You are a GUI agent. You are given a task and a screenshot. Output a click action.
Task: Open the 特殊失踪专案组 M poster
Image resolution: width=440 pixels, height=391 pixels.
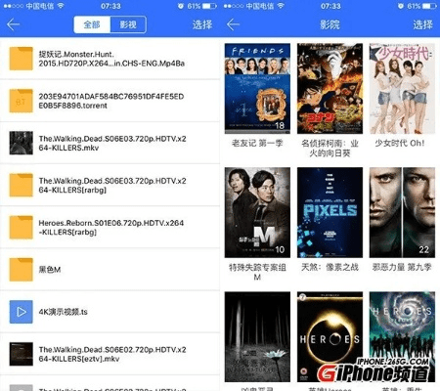click(x=257, y=212)
